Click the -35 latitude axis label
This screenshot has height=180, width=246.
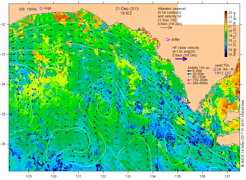(3, 114)
